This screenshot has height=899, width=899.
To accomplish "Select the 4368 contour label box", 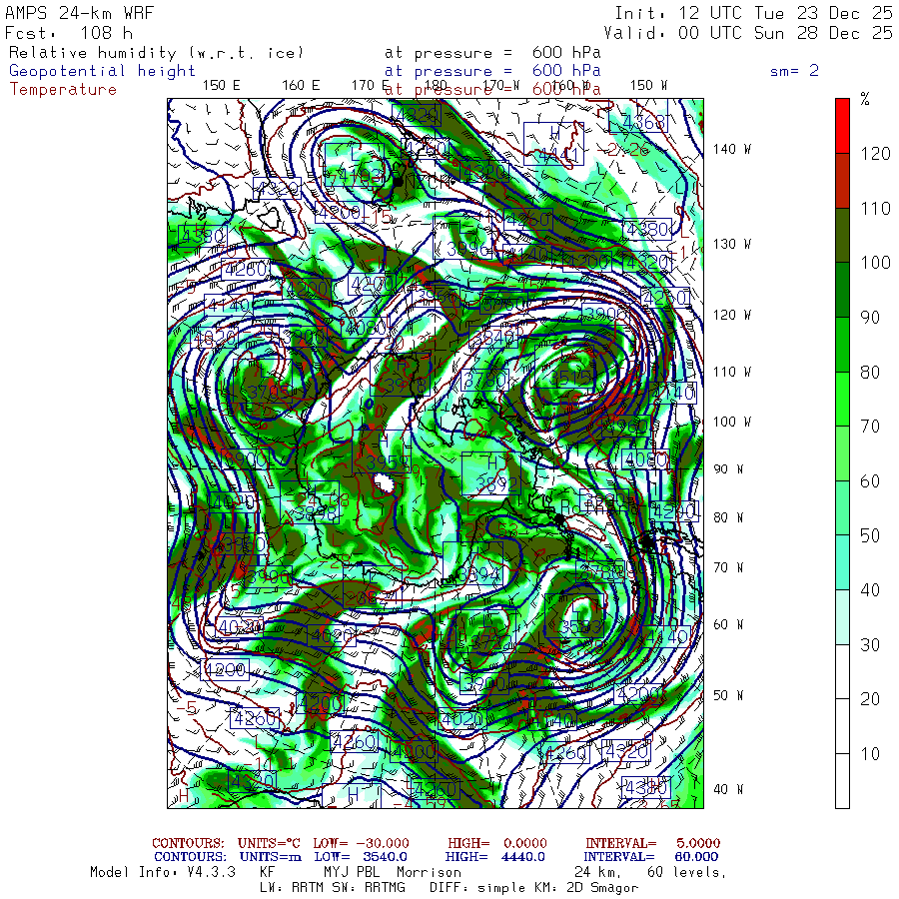I will tap(641, 122).
